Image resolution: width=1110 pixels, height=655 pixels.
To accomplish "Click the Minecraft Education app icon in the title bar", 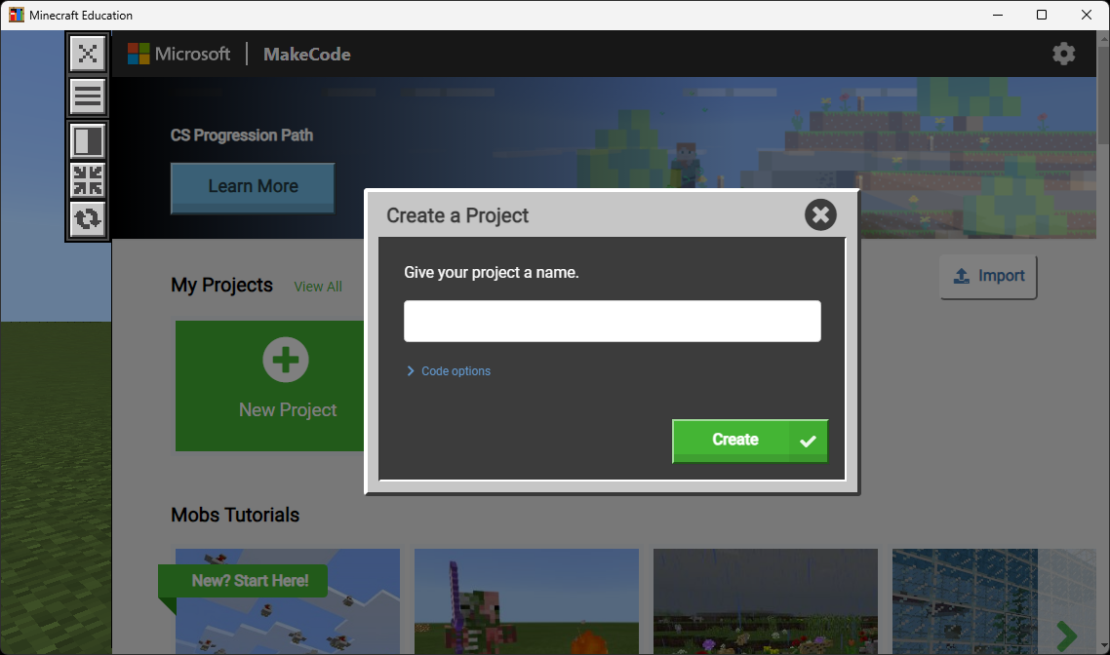I will click(16, 15).
